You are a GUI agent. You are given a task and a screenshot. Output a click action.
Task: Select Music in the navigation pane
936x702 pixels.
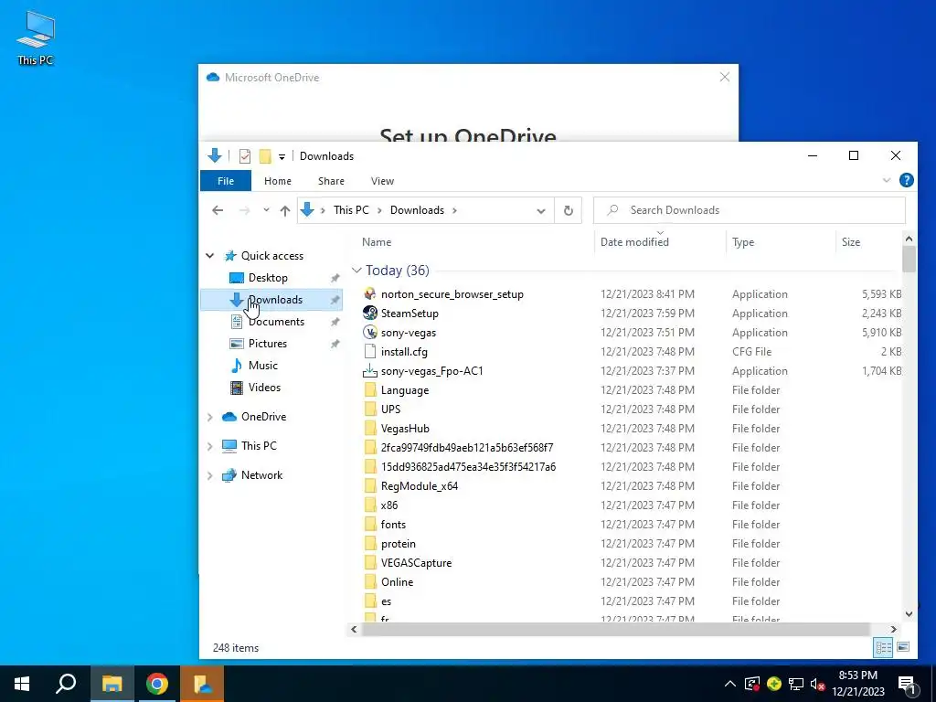coord(262,366)
